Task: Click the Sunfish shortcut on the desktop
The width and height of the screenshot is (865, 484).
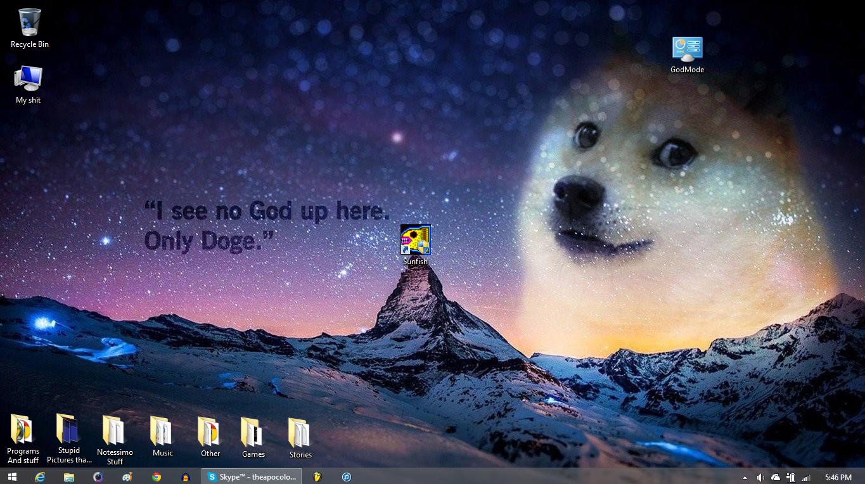Action: click(x=415, y=240)
